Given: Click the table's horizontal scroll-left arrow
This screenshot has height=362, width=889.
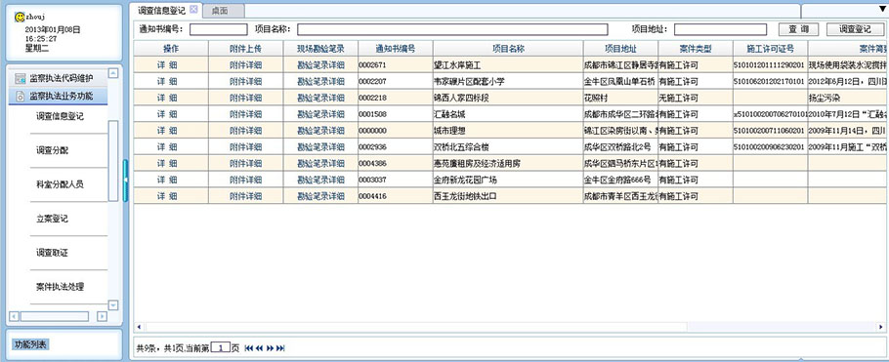Looking at the screenshot, I should [140, 327].
